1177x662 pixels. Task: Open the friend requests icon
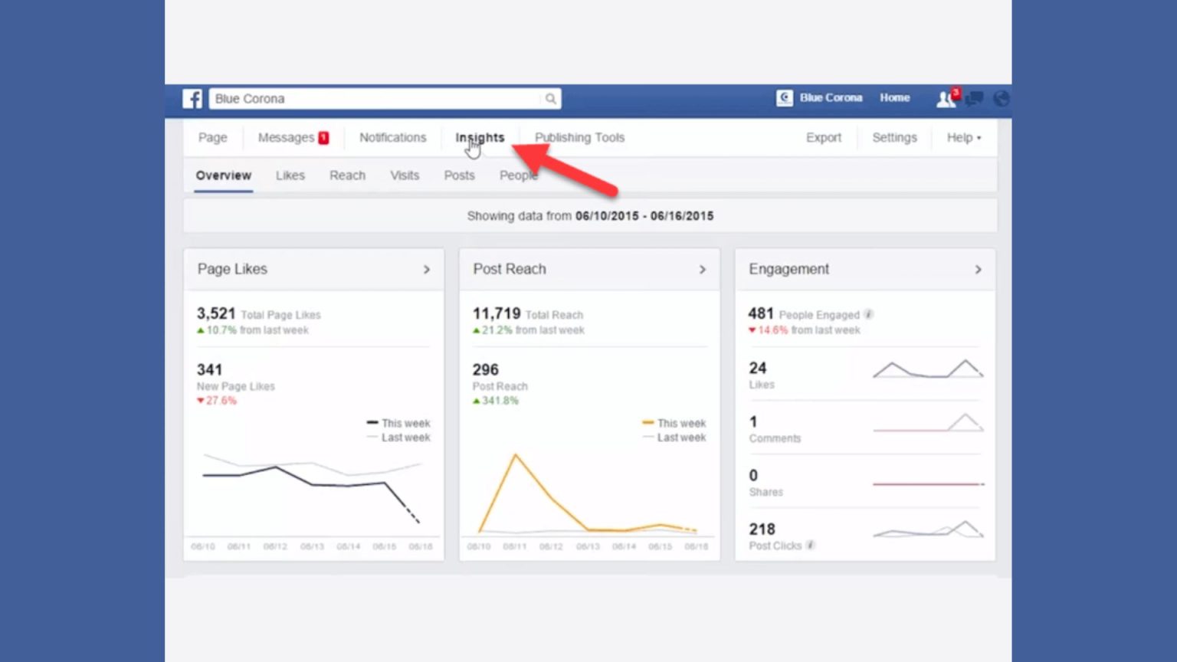point(946,99)
